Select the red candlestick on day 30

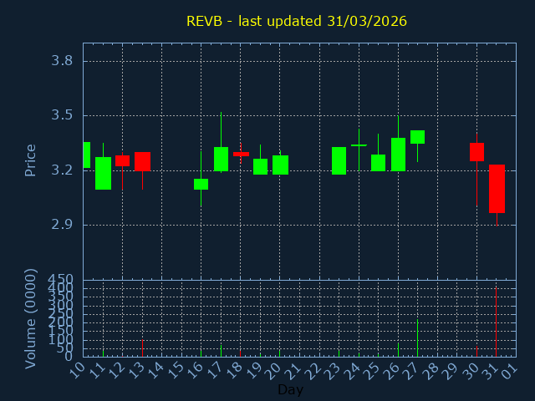(x=476, y=152)
